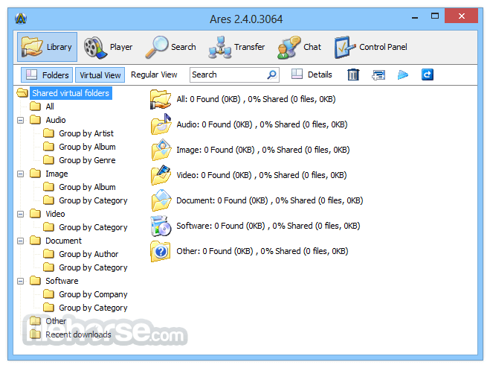Collapse the Image tree node

point(21,174)
